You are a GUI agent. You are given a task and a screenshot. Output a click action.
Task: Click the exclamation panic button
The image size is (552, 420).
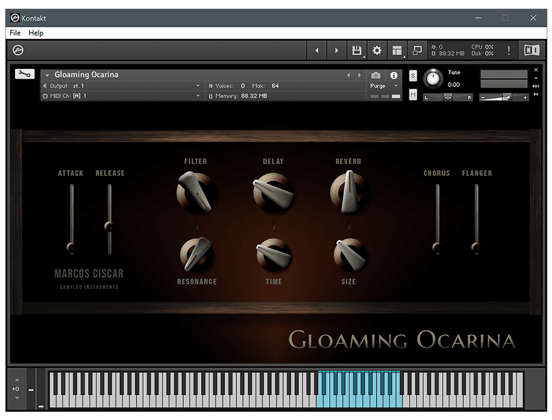509,50
